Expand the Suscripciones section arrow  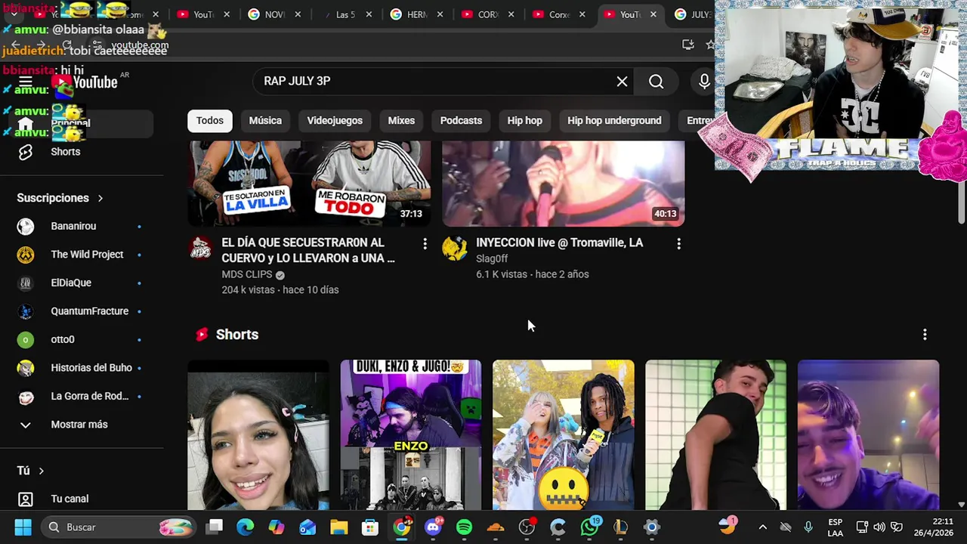coord(100,198)
